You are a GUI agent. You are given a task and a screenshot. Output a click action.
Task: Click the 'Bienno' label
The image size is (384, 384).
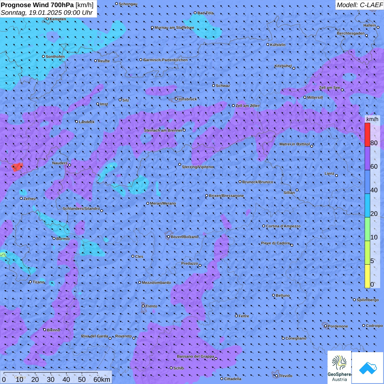tap(53, 330)
